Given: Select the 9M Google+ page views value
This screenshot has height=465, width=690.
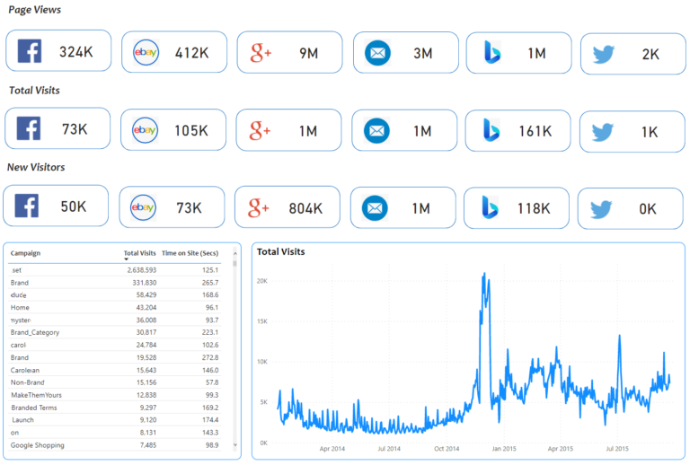Looking at the screenshot, I should (x=308, y=53).
